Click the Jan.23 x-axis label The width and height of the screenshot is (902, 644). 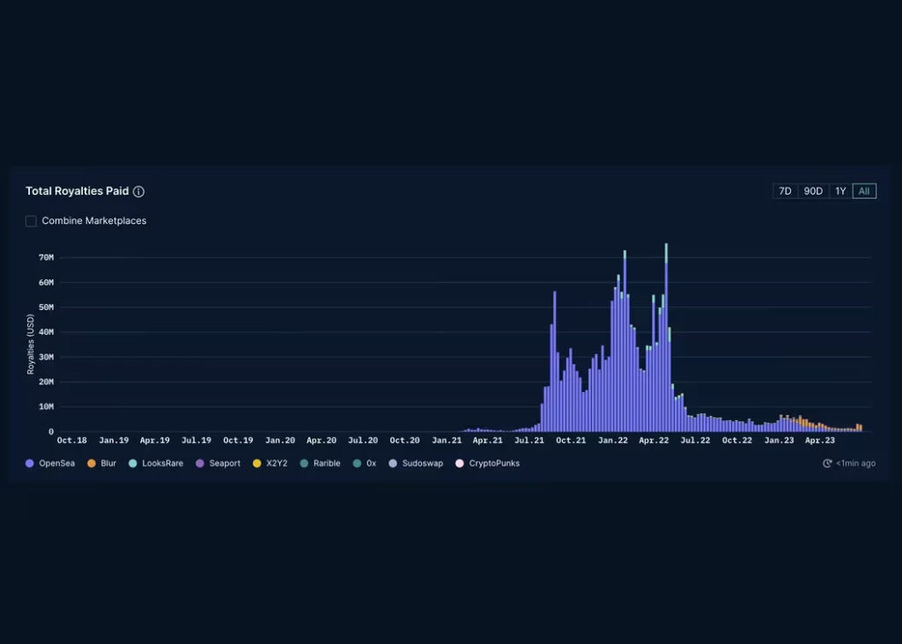(779, 440)
